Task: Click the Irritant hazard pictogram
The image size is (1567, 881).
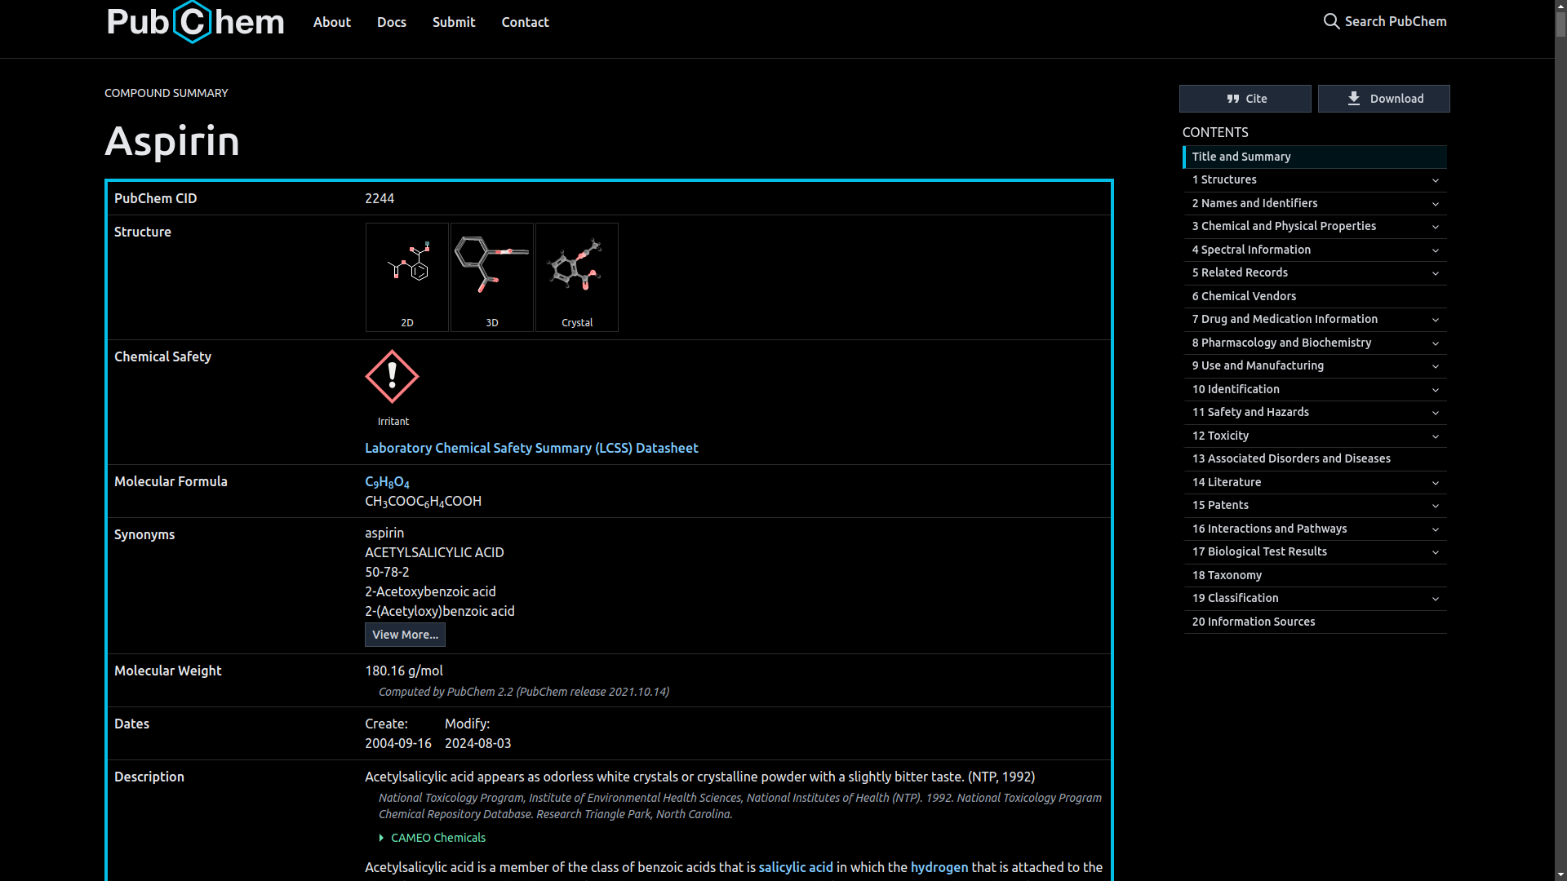Action: point(392,377)
